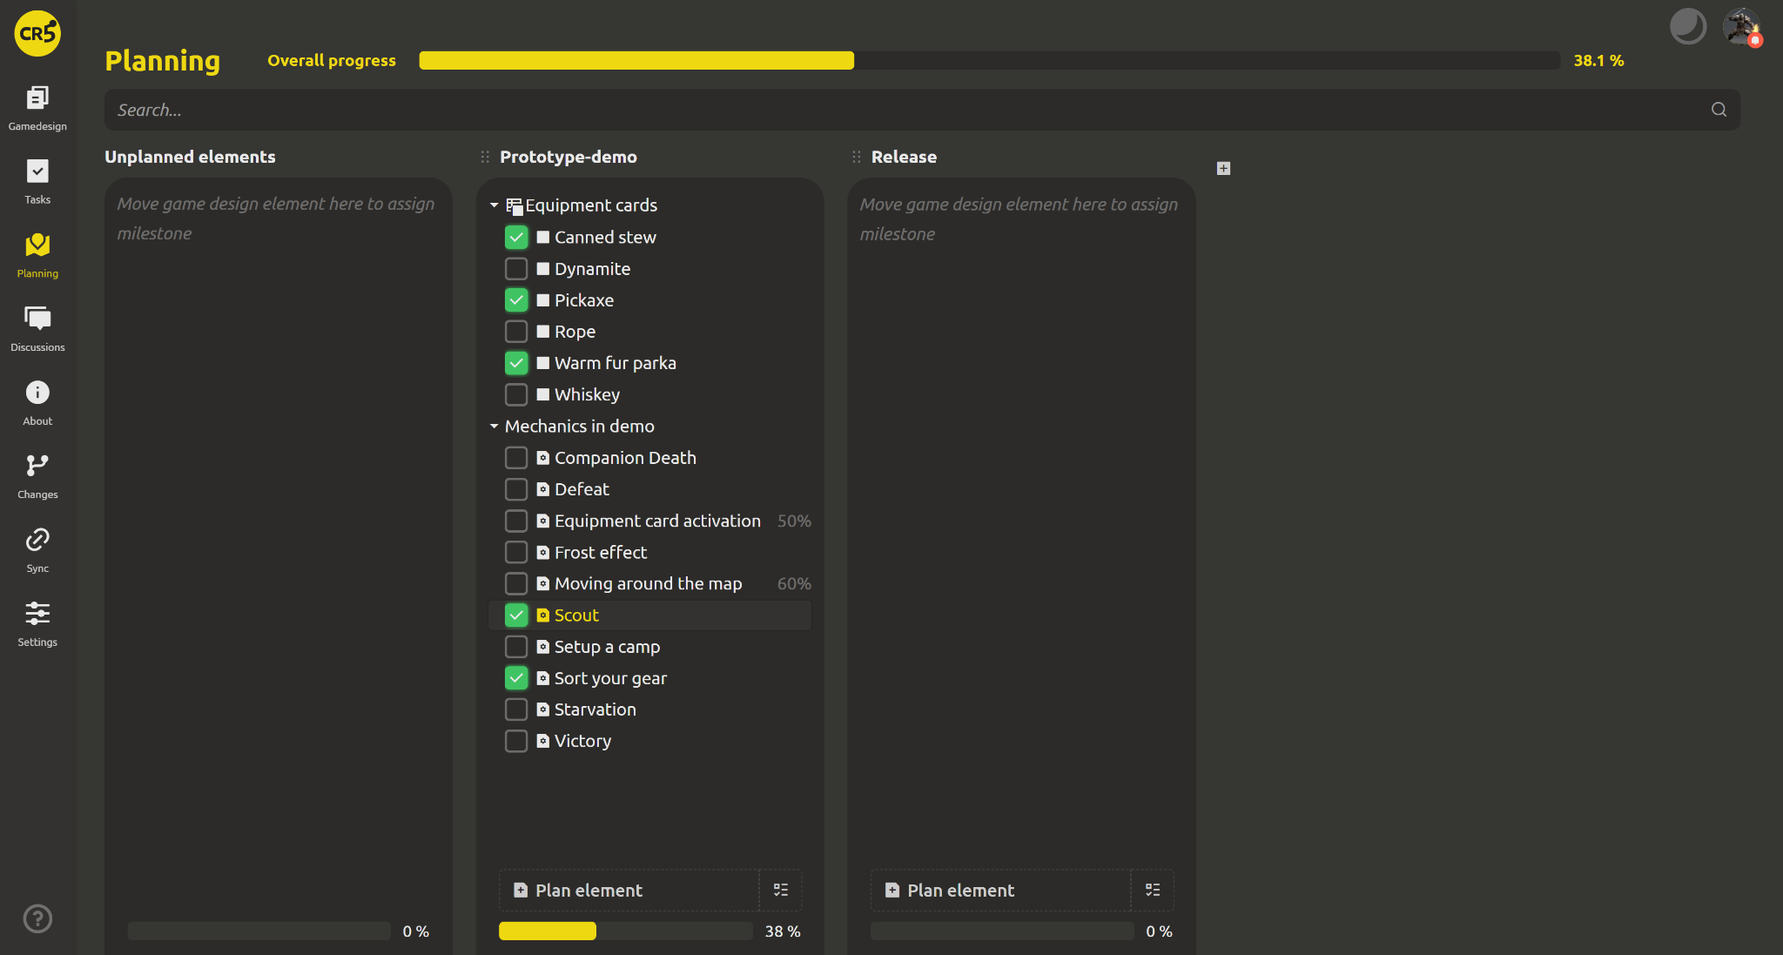
Task: Check the Victory checkbox
Action: click(516, 741)
